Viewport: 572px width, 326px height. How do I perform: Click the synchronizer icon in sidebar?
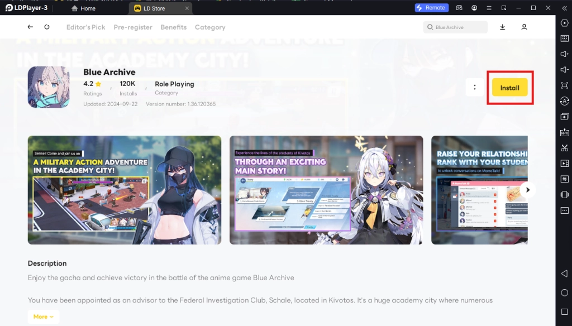(564, 179)
